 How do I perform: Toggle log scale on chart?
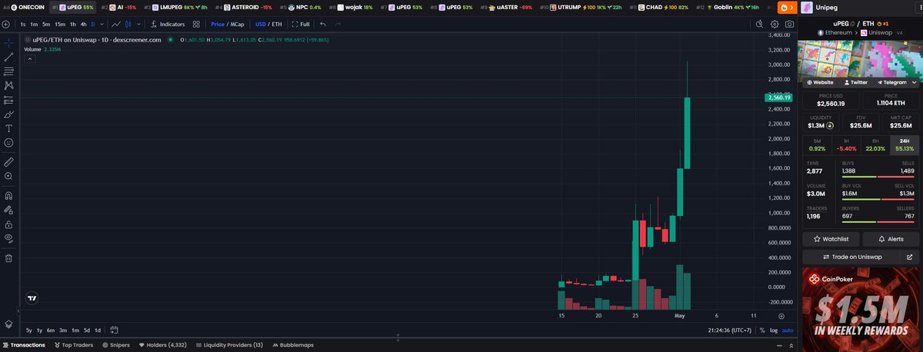pyautogui.click(x=775, y=330)
